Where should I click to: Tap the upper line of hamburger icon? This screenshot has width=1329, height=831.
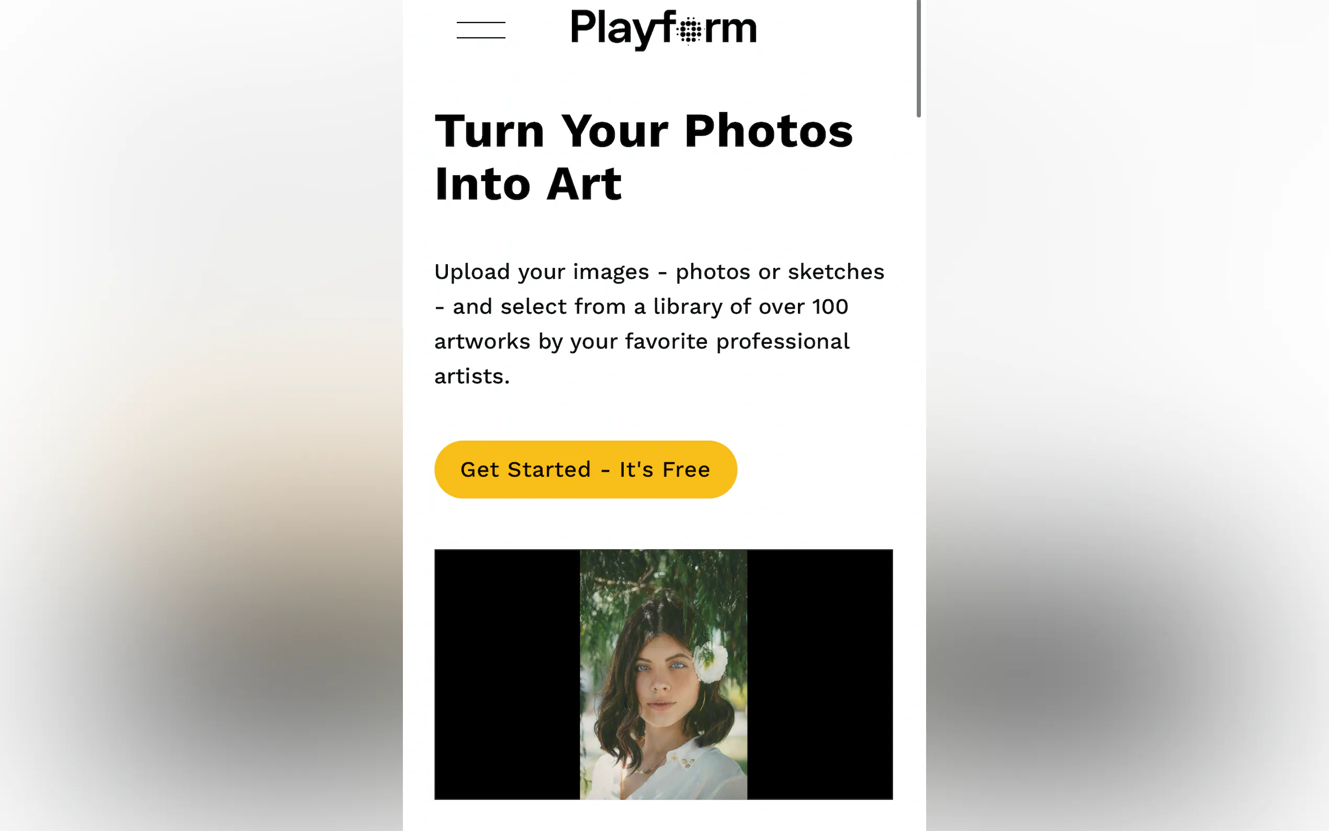[481, 23]
